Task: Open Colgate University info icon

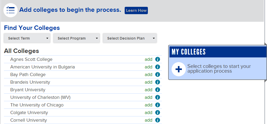Action: pyautogui.click(x=158, y=113)
